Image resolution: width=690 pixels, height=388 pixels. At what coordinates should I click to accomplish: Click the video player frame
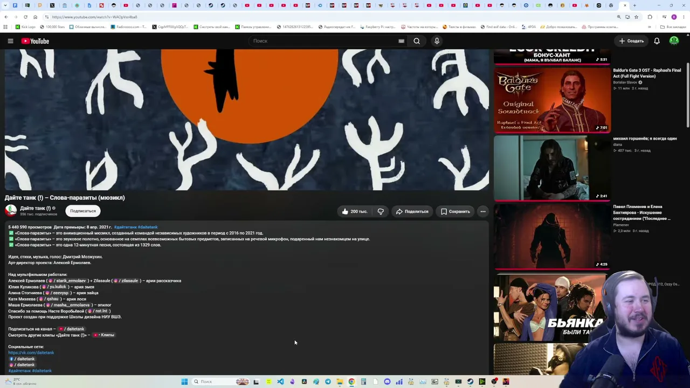tap(247, 120)
